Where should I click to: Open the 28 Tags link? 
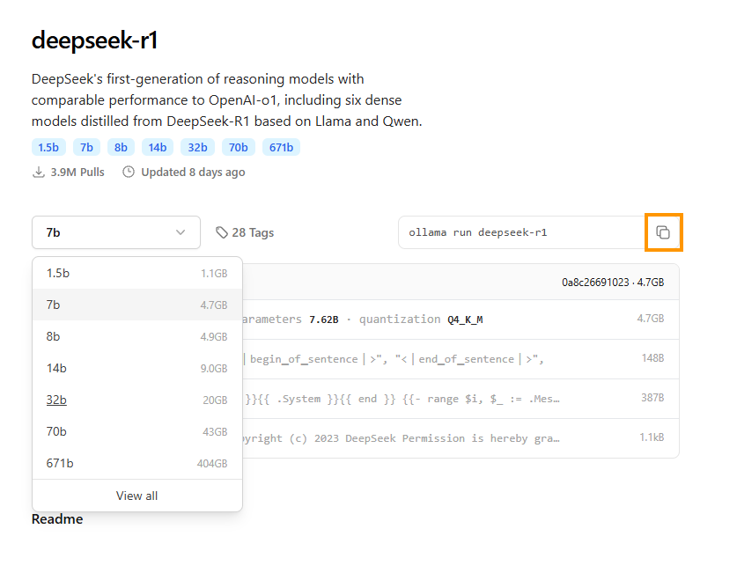point(245,232)
